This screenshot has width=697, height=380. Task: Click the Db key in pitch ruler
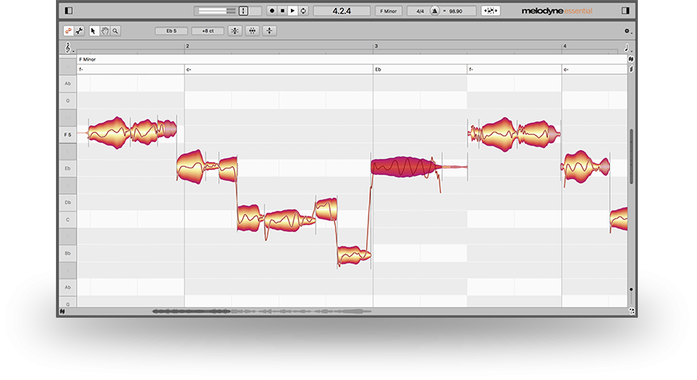[x=68, y=203]
